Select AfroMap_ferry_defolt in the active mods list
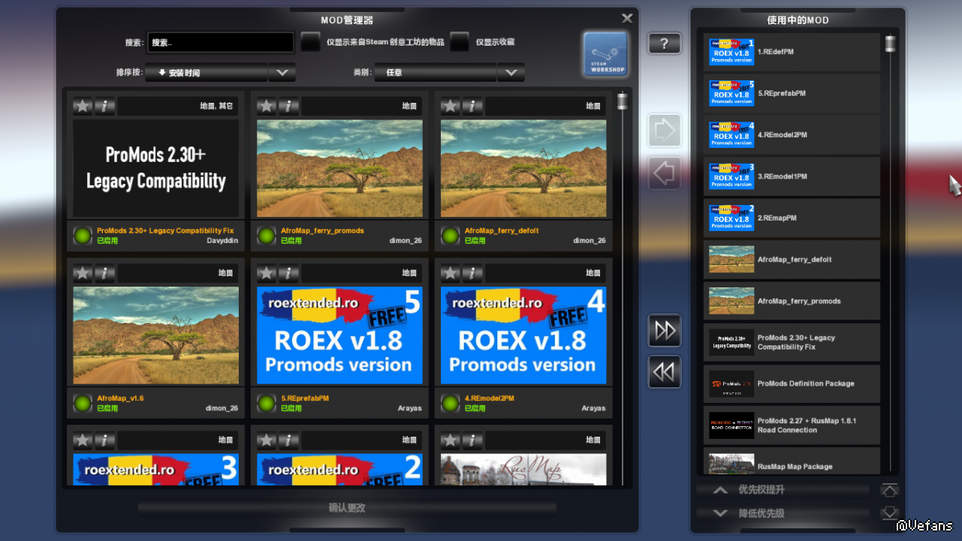962x541 pixels. (x=792, y=260)
